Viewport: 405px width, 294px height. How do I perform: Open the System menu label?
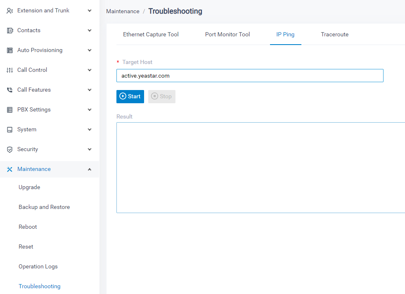(x=26, y=129)
